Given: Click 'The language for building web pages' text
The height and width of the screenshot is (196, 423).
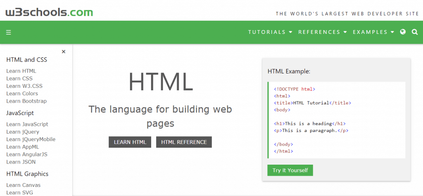Looking at the screenshot, I should pos(160,116).
